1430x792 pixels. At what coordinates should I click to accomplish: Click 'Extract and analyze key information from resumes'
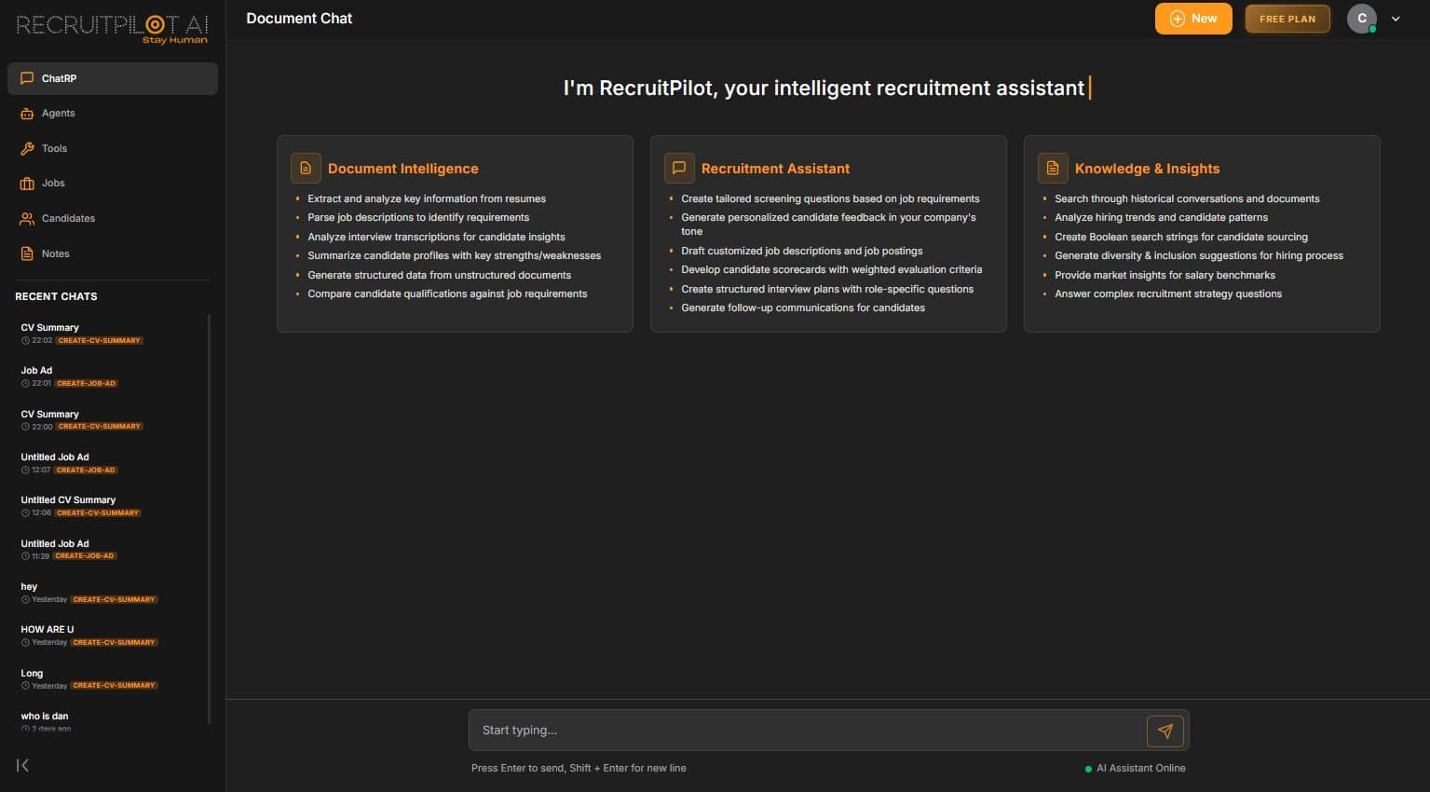(427, 198)
